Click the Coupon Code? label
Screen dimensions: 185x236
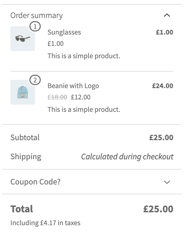click(35, 182)
